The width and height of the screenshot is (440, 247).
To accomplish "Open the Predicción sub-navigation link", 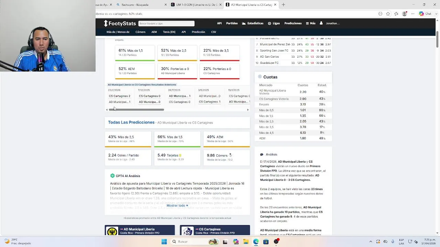I will [x=198, y=32].
